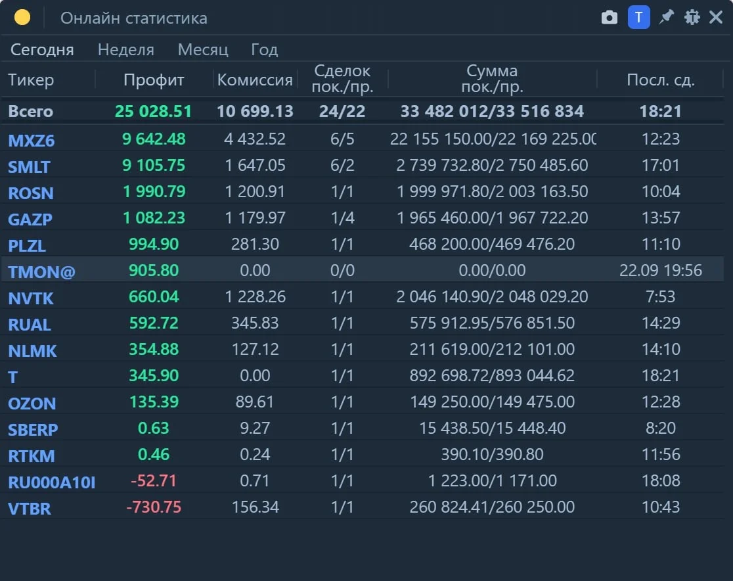Click sum 2 046 140.90/2 048 029.20
Viewport: 733px width, 581px height.
click(492, 296)
